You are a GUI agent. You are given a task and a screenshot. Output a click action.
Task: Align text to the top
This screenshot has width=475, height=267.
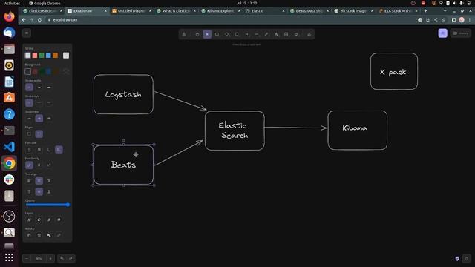pyautogui.click(x=29, y=191)
